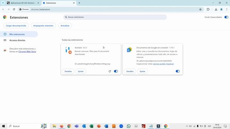The width and height of the screenshot is (230, 129).
Task: Go forward with the browser forward arrow
Action: point(9,9)
